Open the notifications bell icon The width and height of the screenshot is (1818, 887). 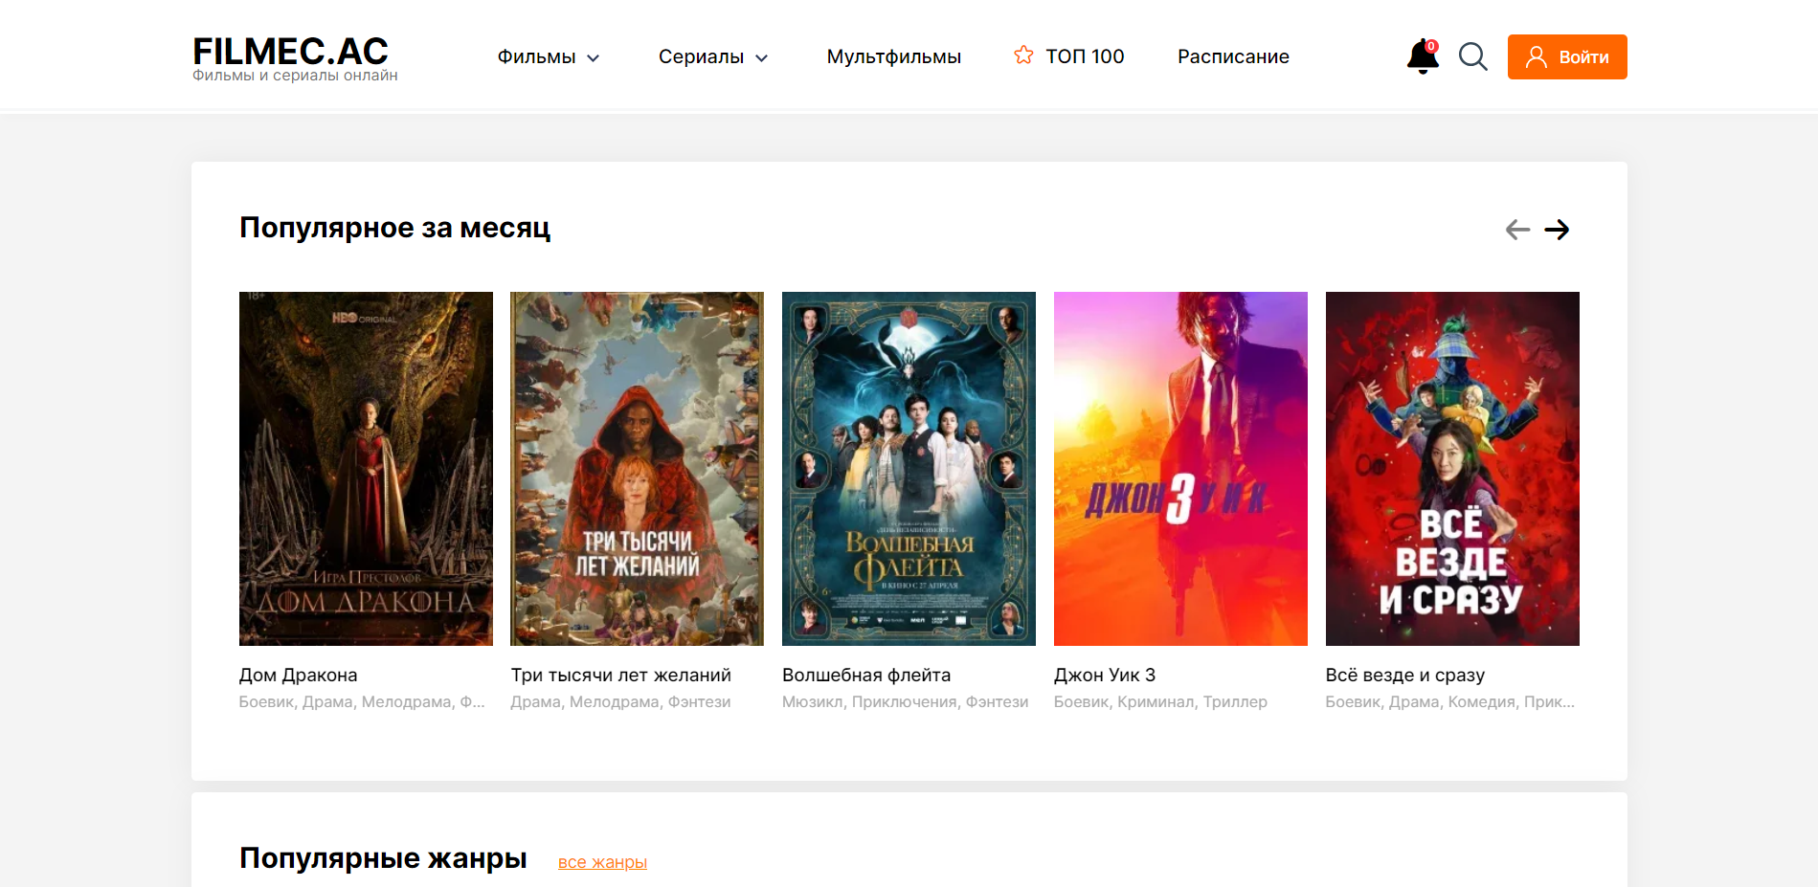click(1423, 56)
